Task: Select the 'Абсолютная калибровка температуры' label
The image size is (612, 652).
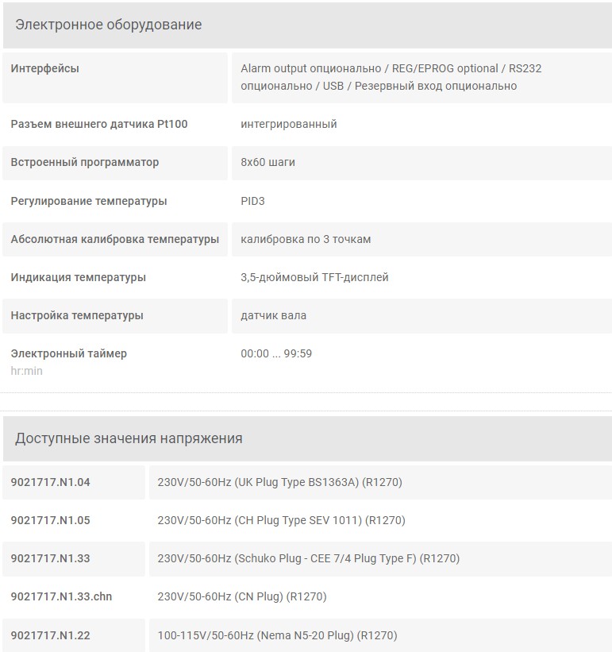Action: [x=114, y=239]
